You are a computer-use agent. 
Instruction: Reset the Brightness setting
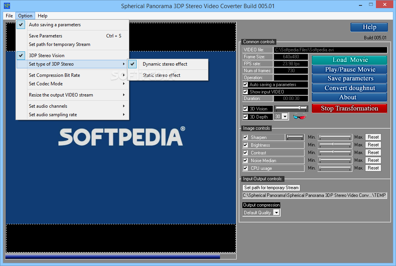pos(373,145)
